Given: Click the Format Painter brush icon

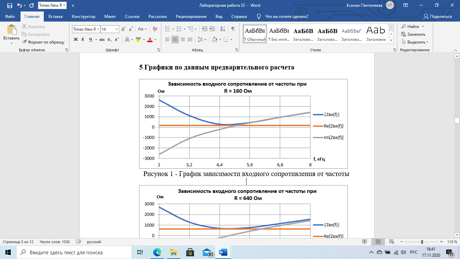Looking at the screenshot, I should [43, 42].
